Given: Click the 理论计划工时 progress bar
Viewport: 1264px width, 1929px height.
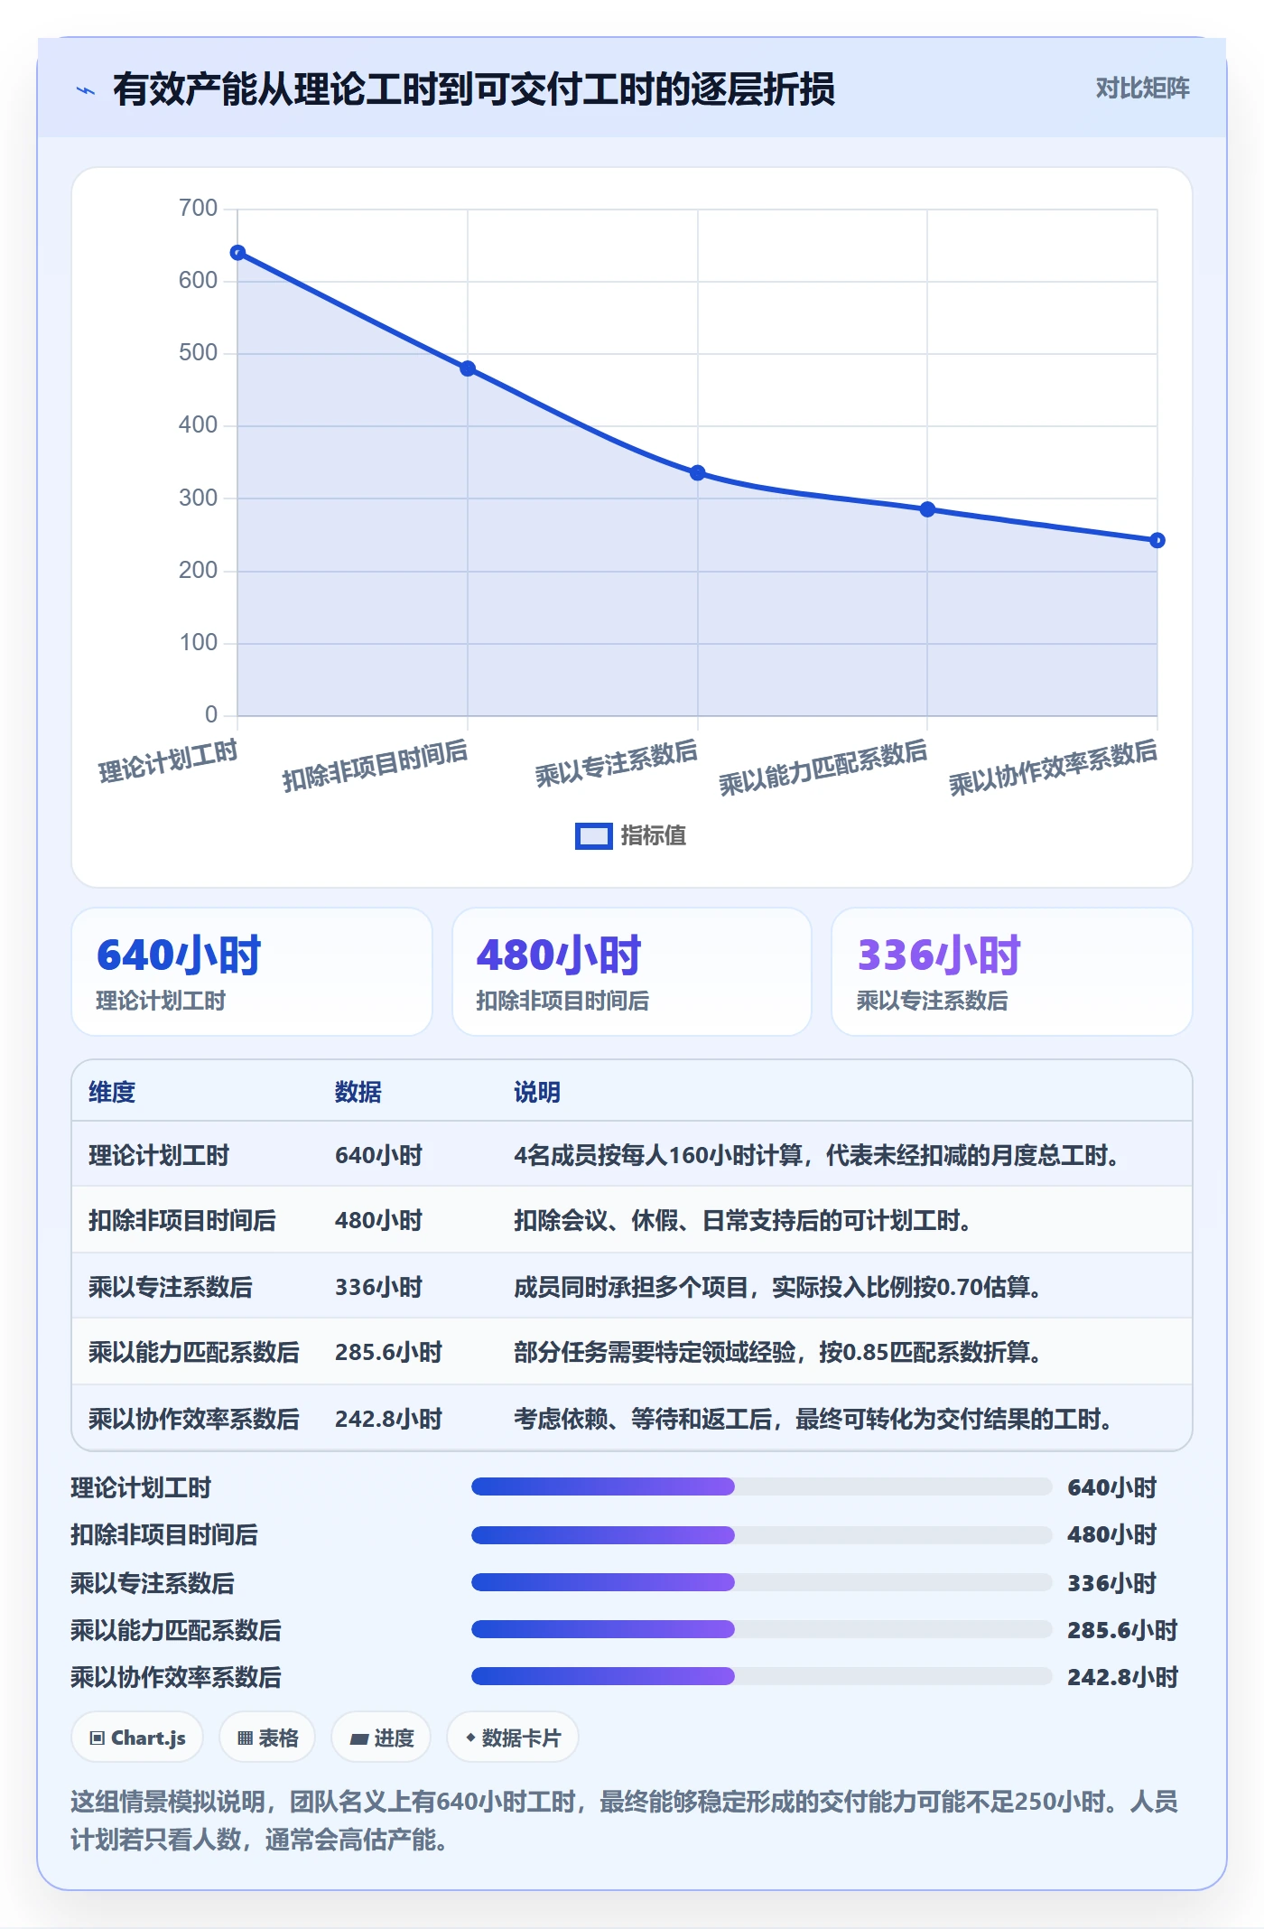Looking at the screenshot, I should pos(761,1486).
